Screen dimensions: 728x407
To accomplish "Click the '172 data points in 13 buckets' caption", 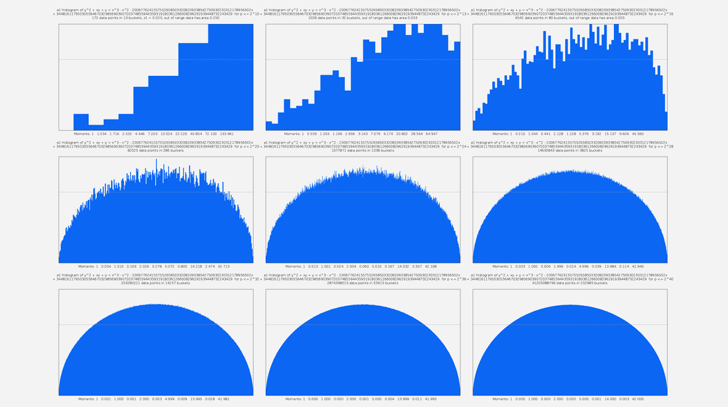I will pos(155,18).
